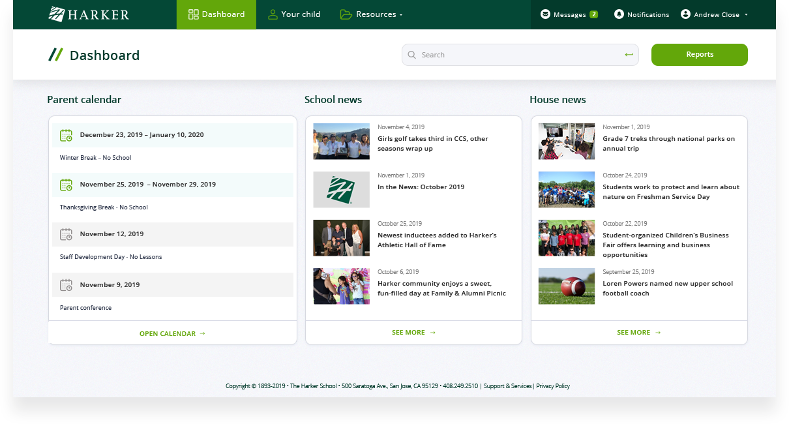Click the folder icon beside Resources
The height and width of the screenshot is (424, 789).
pyautogui.click(x=346, y=14)
